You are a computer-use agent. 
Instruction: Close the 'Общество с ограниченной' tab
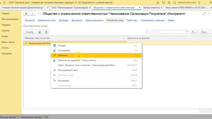pyautogui.click(x=139, y=8)
